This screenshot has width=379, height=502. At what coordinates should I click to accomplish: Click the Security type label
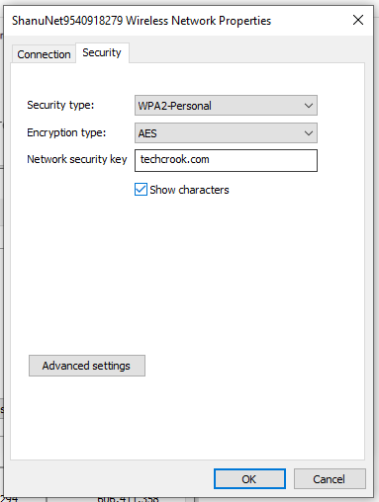point(60,105)
